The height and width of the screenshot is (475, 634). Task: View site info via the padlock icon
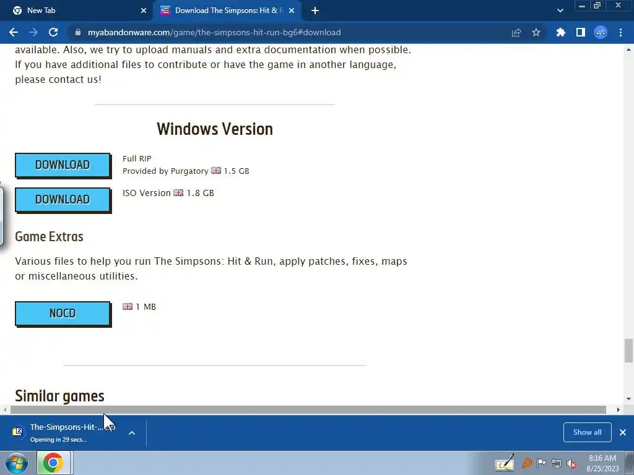point(78,32)
